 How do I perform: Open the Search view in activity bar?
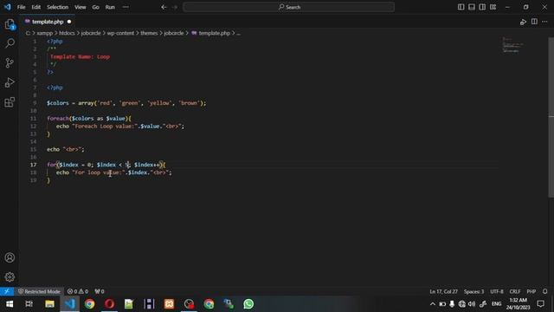pos(10,43)
